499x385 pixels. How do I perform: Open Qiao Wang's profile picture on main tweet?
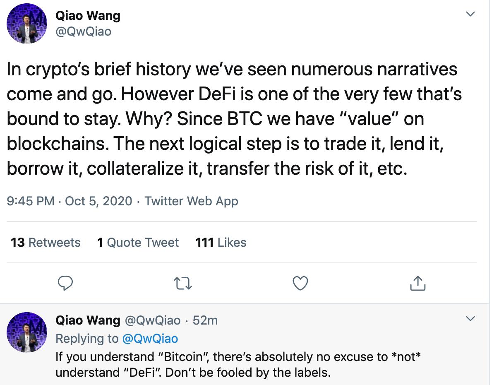26,24
